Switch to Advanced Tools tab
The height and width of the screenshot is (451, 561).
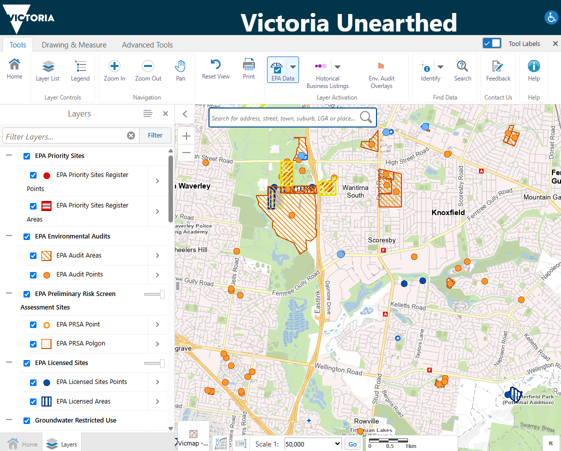click(x=147, y=44)
